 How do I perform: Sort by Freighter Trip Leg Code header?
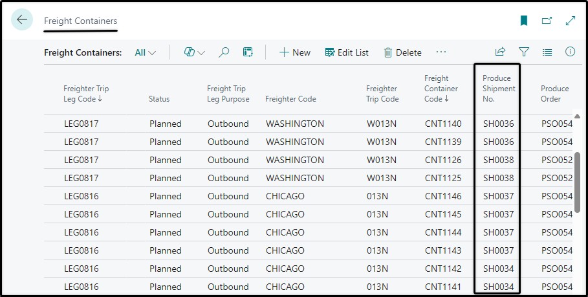[x=86, y=94]
